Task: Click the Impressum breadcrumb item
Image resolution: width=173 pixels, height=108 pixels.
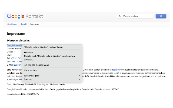Action: click(x=35, y=24)
